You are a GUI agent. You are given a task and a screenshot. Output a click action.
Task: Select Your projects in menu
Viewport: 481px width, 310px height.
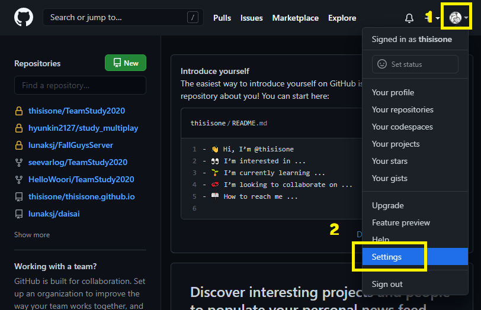pyautogui.click(x=415, y=144)
